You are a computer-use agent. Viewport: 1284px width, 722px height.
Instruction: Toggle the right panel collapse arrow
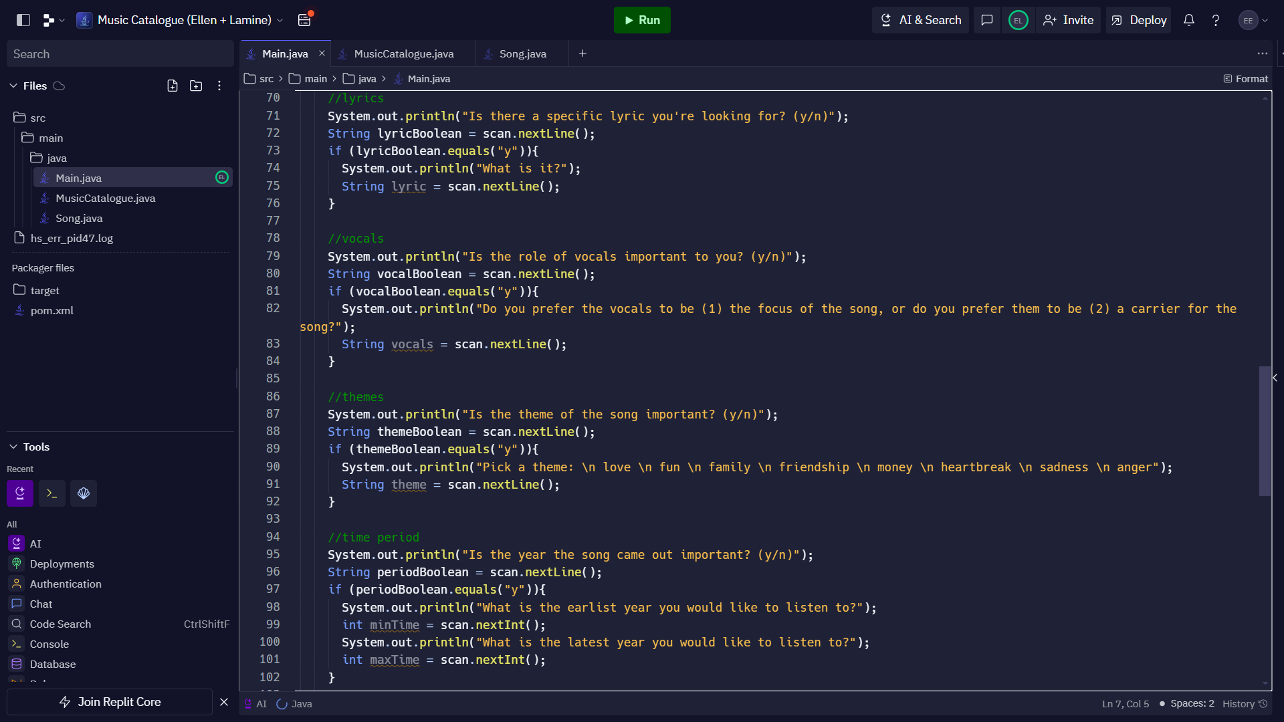pos(1275,378)
